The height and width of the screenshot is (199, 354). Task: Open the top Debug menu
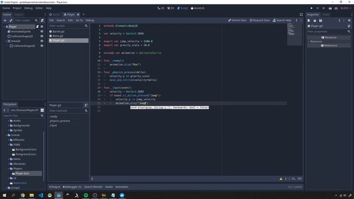28,8
